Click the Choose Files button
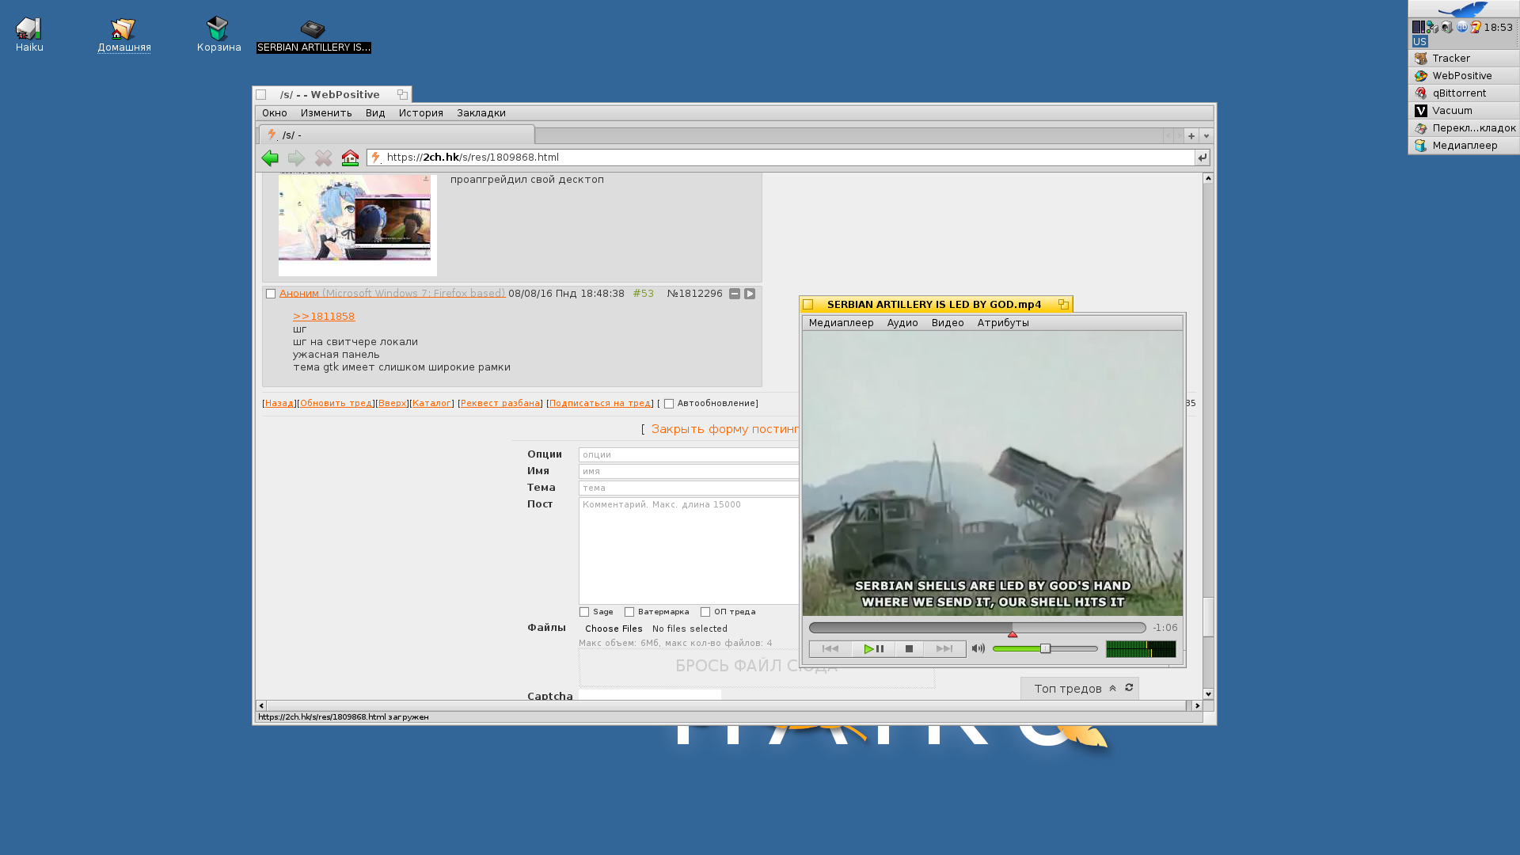The width and height of the screenshot is (1520, 855). [614, 629]
